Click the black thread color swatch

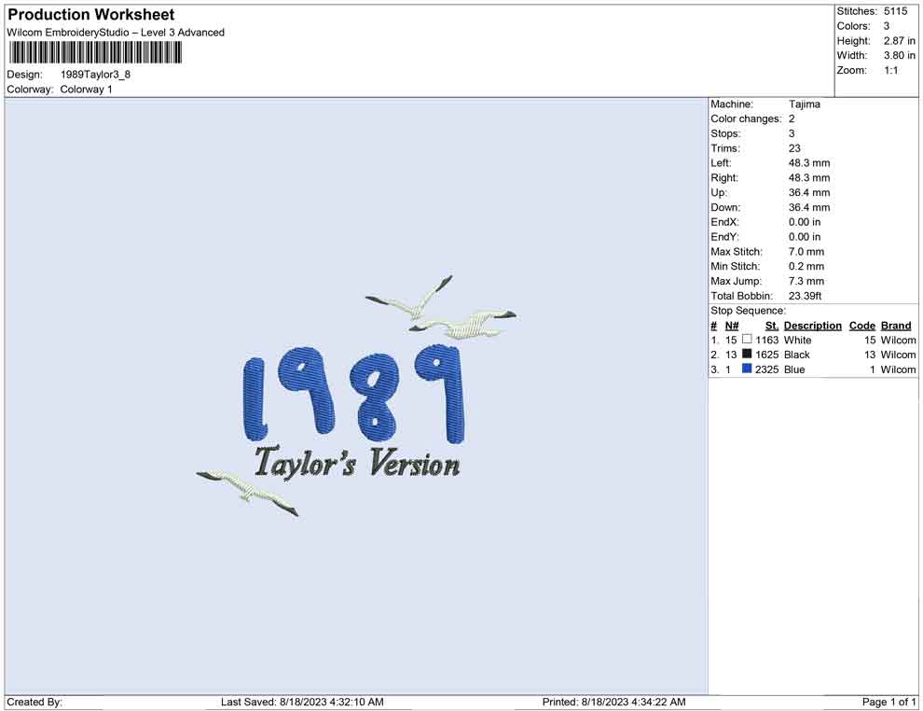tap(747, 354)
